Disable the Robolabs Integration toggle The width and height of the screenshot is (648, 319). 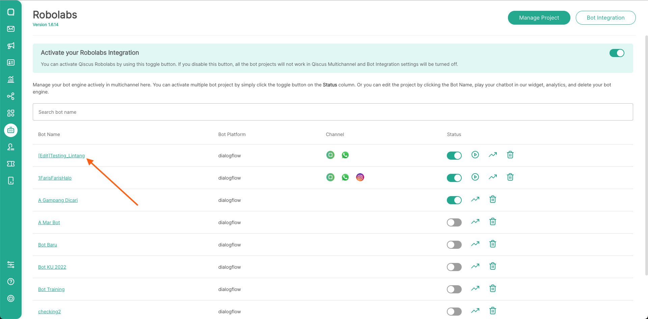[617, 53]
